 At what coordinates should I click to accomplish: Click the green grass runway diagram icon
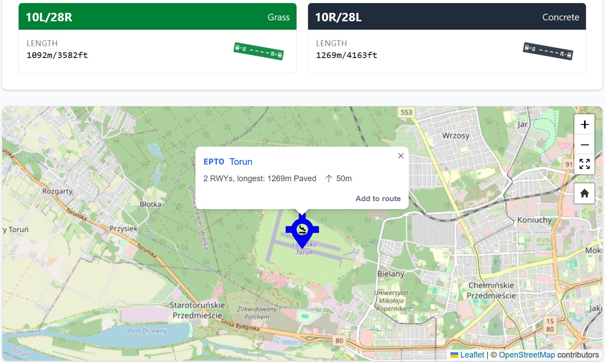tap(258, 51)
